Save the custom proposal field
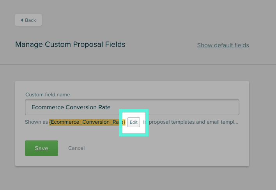The width and height of the screenshot is (276, 190). (42, 148)
